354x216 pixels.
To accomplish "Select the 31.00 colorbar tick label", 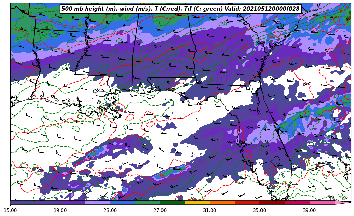I will (210, 210).
